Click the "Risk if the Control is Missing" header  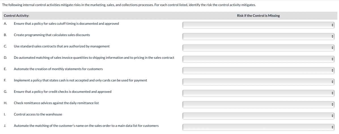pyautogui.click(x=258, y=16)
